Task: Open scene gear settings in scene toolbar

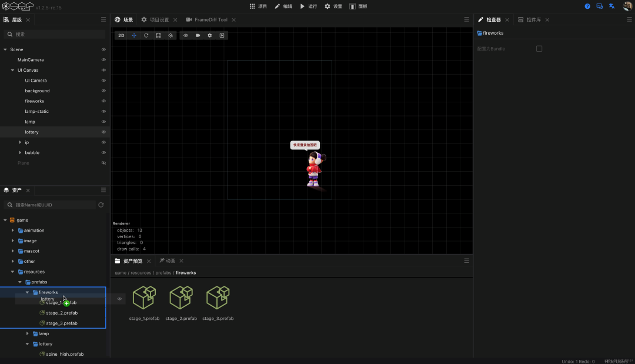Action: click(x=210, y=36)
